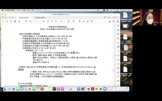Upload document to cloud icon
The image size is (162, 101).
(x=11, y=21)
